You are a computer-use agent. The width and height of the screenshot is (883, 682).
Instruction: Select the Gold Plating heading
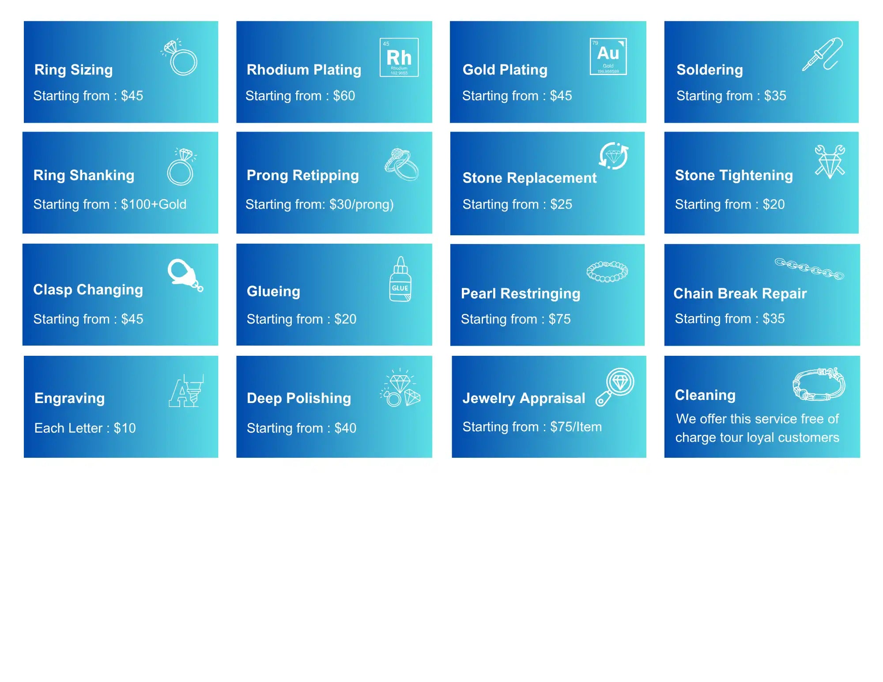coord(505,70)
